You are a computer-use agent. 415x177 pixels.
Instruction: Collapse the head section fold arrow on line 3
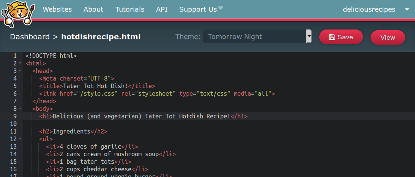[20, 71]
